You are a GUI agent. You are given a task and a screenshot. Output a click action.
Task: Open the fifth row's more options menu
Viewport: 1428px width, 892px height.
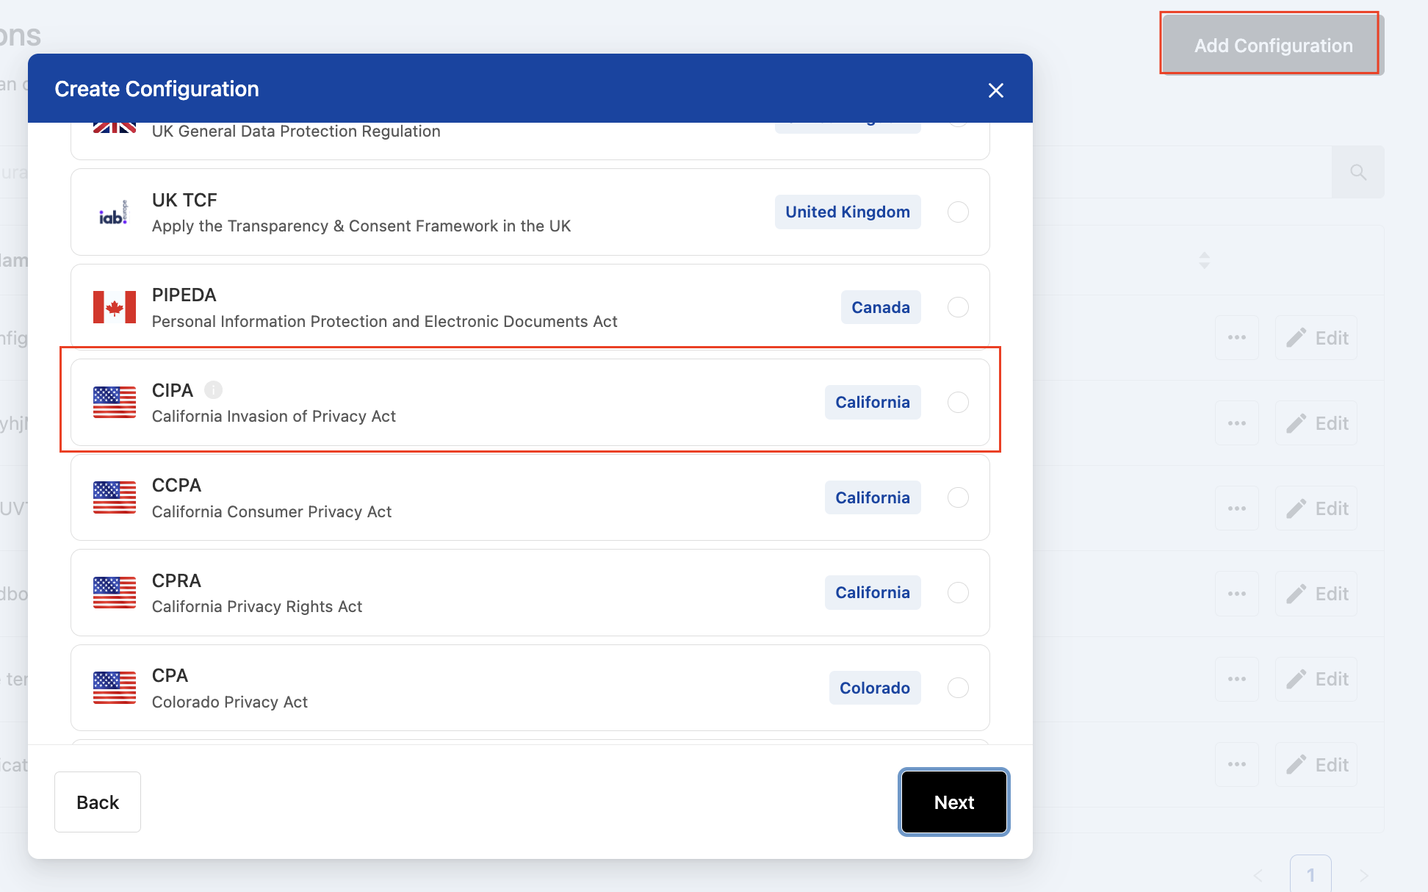[x=1237, y=679]
